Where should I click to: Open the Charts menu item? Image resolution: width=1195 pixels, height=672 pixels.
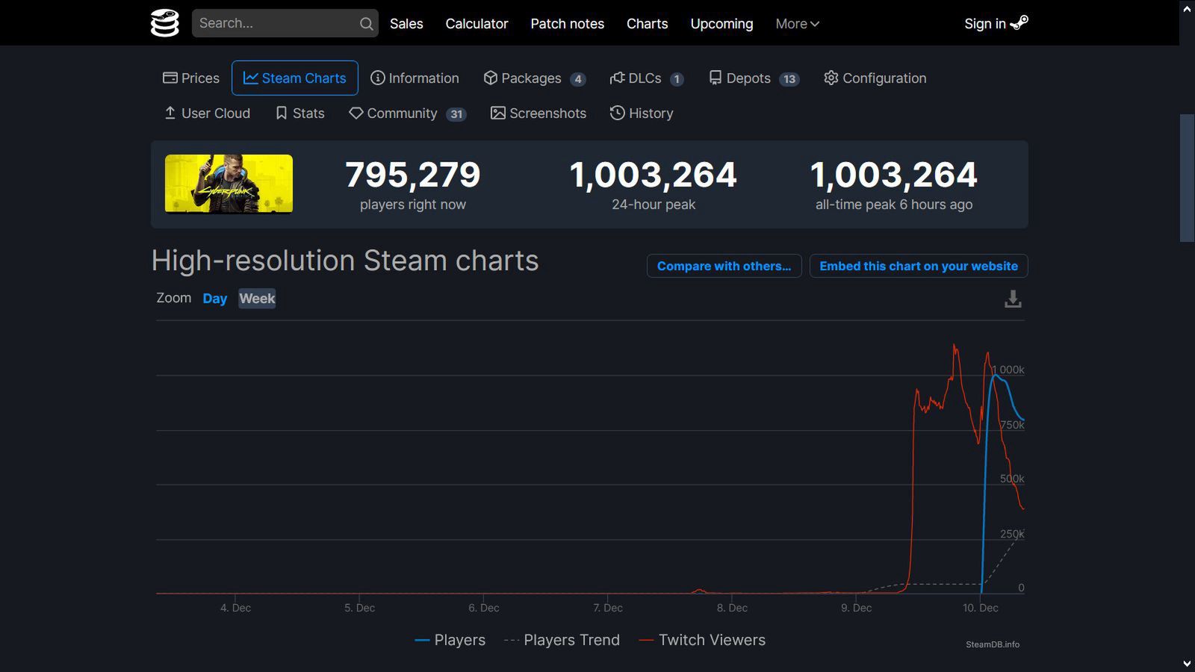click(648, 24)
